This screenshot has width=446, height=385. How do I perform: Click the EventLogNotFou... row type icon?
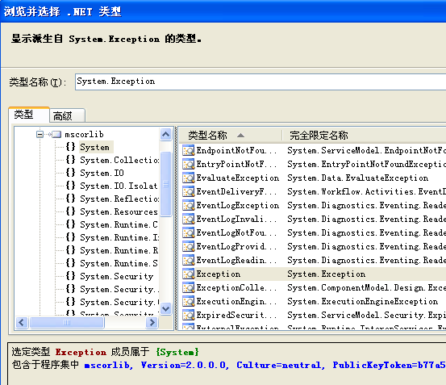[188, 232]
